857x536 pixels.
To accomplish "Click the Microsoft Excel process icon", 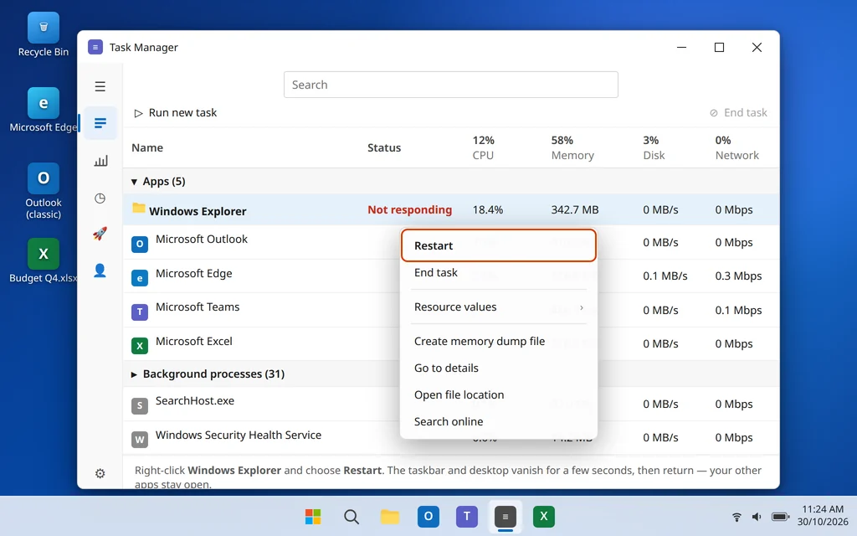I will 140,346.
